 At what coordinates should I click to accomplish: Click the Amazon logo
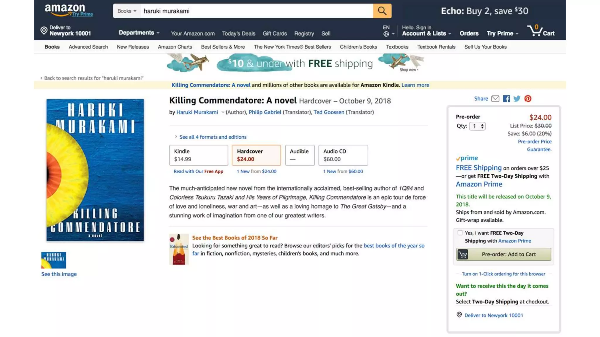[x=65, y=9]
